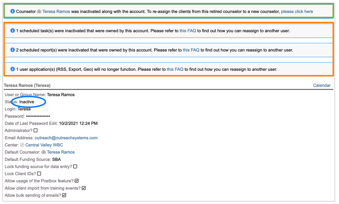Follow the 'please click here' reassign link

[x=297, y=11]
